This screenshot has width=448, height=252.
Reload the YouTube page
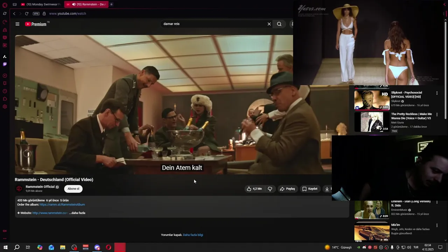tap(27, 14)
